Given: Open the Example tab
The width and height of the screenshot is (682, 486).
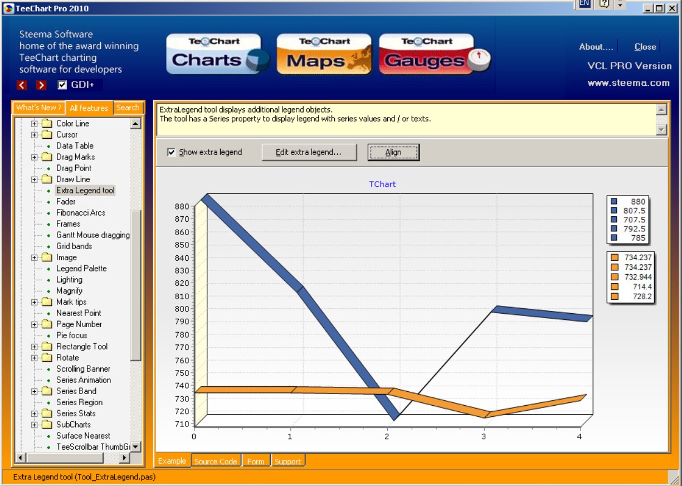Looking at the screenshot, I should coord(172,461).
